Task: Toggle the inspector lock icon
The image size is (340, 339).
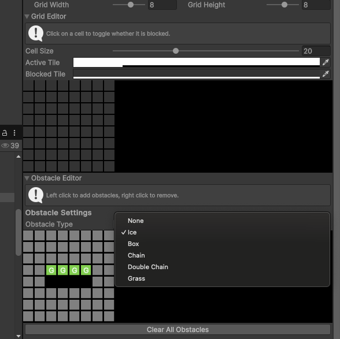Action: 5,133
